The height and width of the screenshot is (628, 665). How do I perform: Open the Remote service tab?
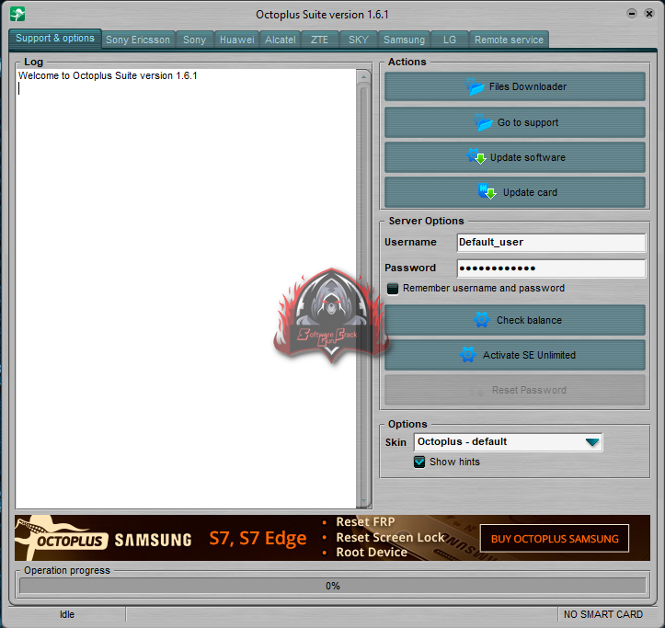[509, 40]
